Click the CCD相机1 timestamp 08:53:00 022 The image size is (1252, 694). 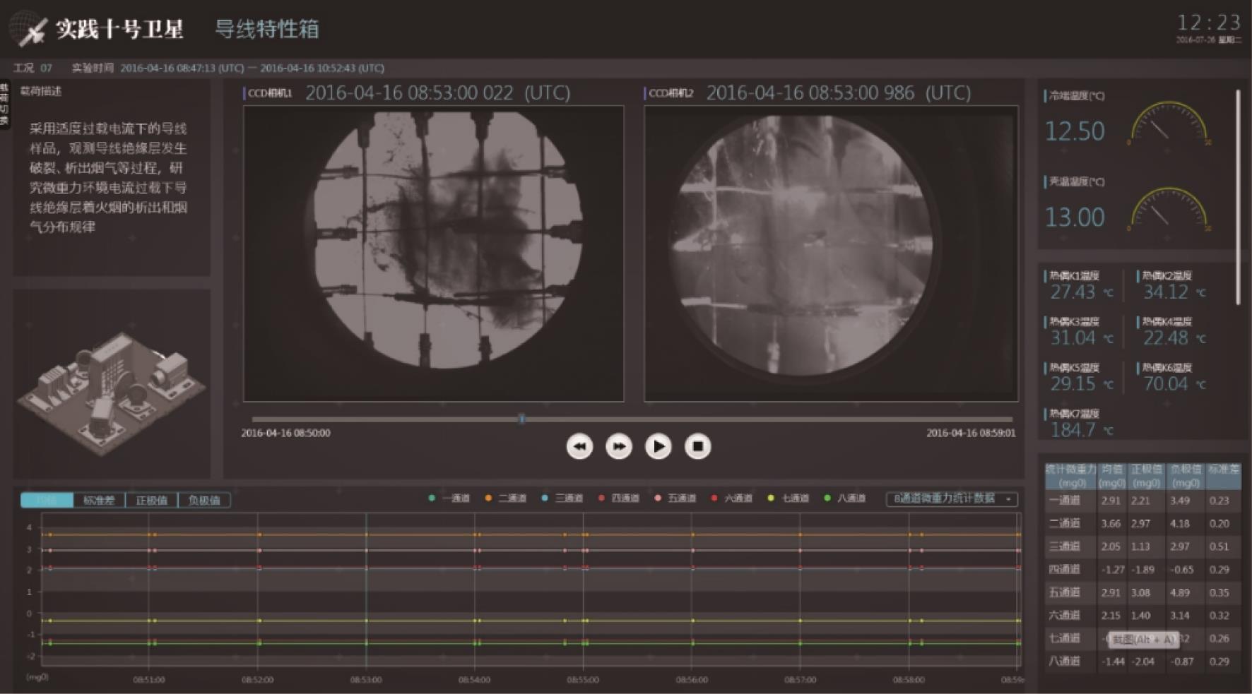[x=438, y=93]
